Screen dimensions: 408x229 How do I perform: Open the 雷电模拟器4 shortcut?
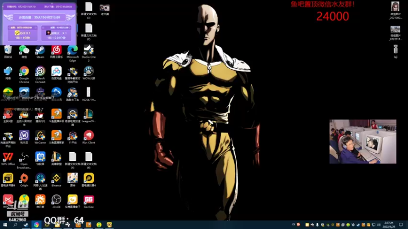coord(89,180)
